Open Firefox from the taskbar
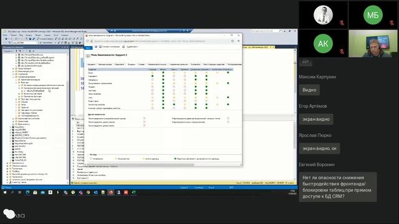This screenshot has width=399, height=224. tap(111, 192)
